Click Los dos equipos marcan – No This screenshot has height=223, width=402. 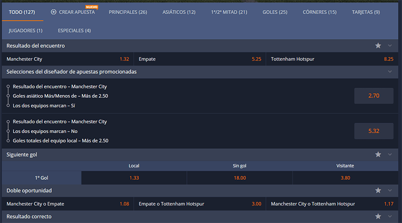pos(45,131)
